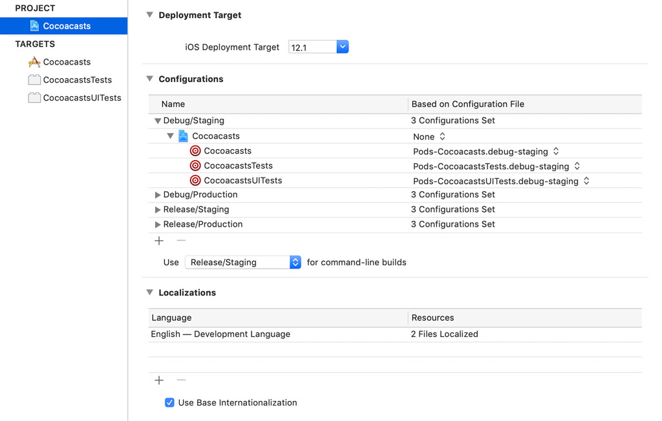Screen dimensions: 662x421
Task: Open the Release/Staging command-line builds dropdown
Action: (295, 262)
